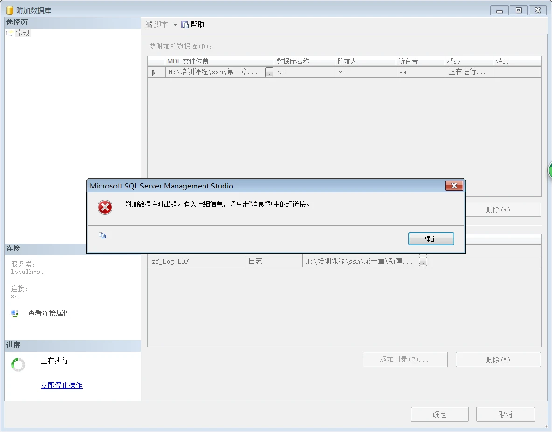The width and height of the screenshot is (552, 432).
Task: Click the 常规 page icon
Action: coord(10,33)
